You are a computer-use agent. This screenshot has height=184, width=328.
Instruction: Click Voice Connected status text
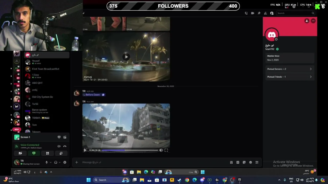[x=30, y=145]
